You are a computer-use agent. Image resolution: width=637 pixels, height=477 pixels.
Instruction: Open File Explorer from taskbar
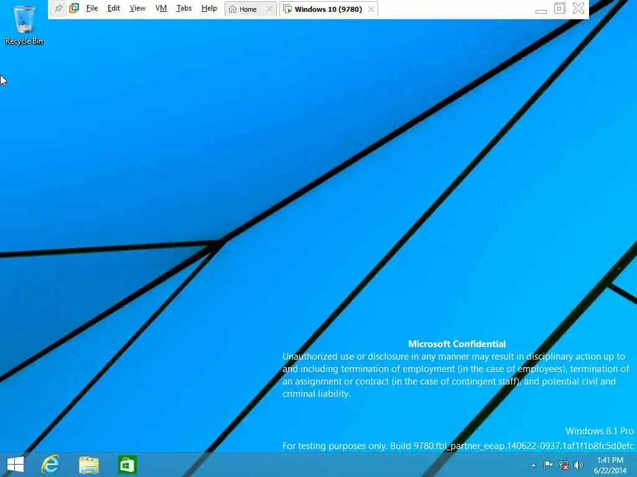click(x=89, y=465)
